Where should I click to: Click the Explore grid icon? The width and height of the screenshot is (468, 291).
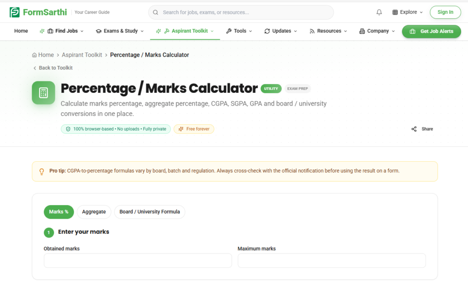click(x=395, y=12)
